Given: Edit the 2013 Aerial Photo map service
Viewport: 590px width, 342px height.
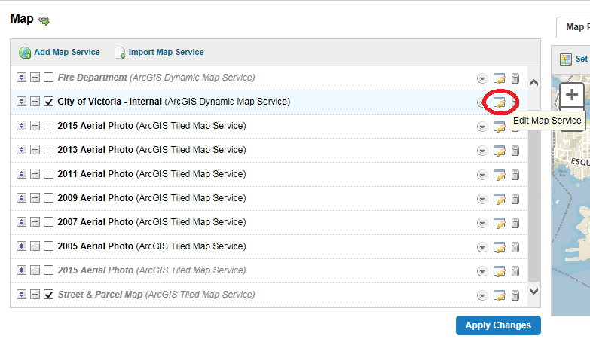Looking at the screenshot, I should [499, 151].
